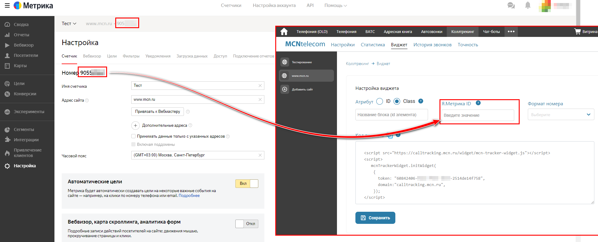Click the Добавить сайт plus icon

pyautogui.click(x=285, y=89)
